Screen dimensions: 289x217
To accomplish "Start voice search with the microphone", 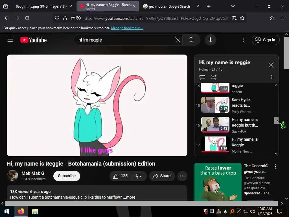I will pos(211,40).
